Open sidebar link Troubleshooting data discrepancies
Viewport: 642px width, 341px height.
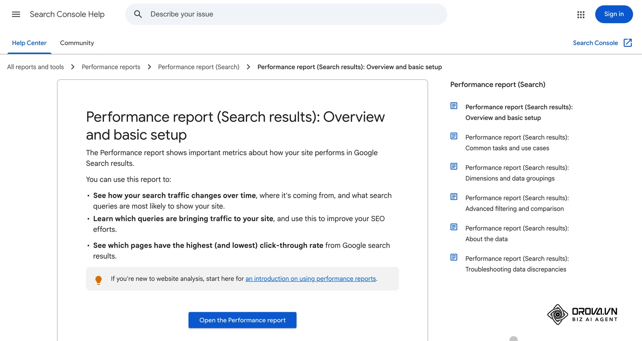click(x=517, y=264)
